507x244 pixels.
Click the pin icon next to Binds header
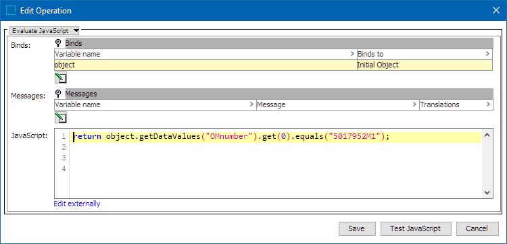58,43
